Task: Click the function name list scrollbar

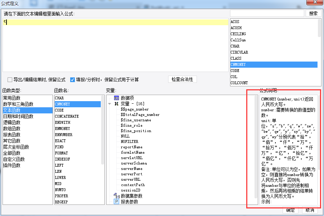Action: (103, 130)
